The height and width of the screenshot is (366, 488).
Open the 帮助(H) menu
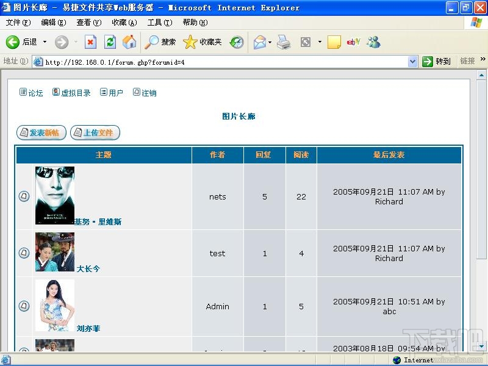click(195, 23)
